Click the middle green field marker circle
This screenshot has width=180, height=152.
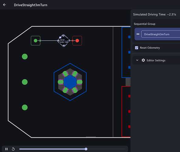pos(25,82)
